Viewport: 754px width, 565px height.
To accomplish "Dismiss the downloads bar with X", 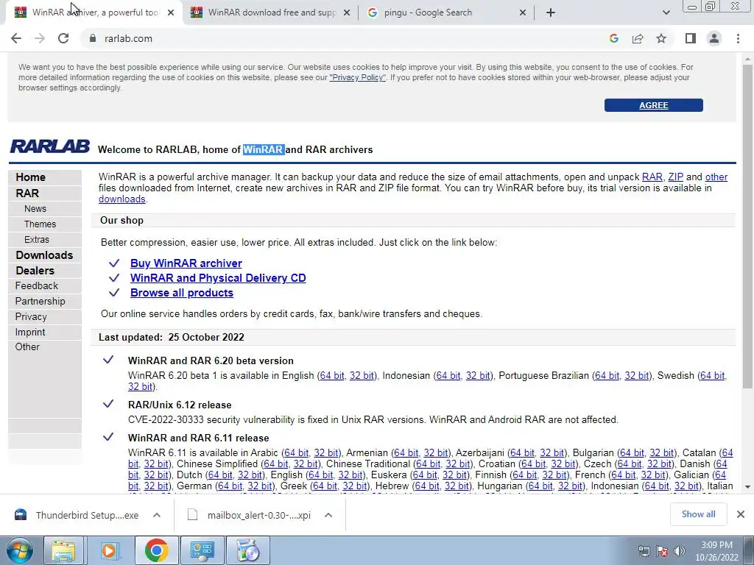I will click(x=741, y=514).
